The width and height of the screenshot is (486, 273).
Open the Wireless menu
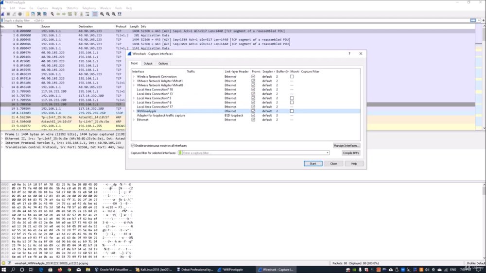pos(105,8)
